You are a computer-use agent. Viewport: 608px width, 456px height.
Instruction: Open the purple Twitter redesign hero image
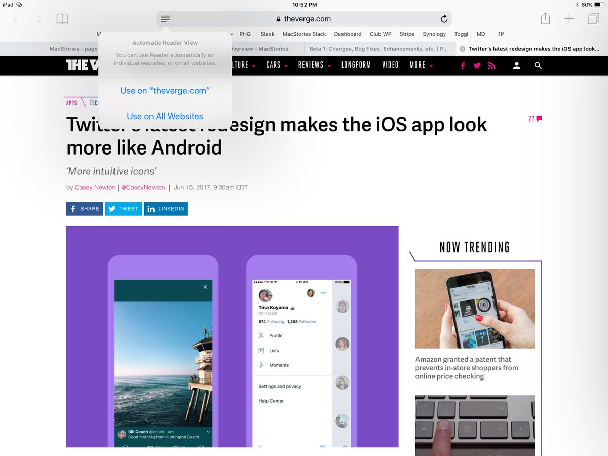coord(232,337)
